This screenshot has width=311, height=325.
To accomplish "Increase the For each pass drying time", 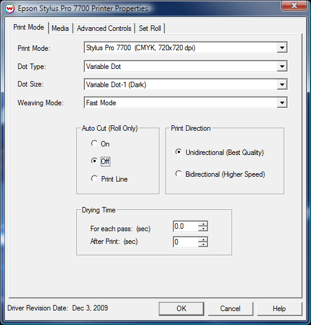I will pos(203,224).
